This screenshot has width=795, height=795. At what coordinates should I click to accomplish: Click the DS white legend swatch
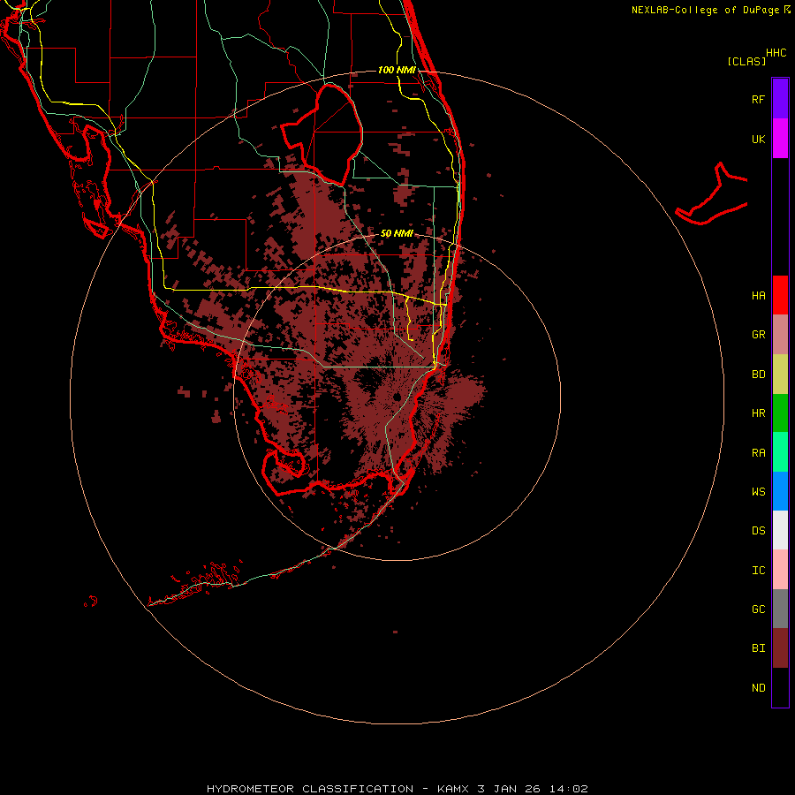tap(780, 530)
